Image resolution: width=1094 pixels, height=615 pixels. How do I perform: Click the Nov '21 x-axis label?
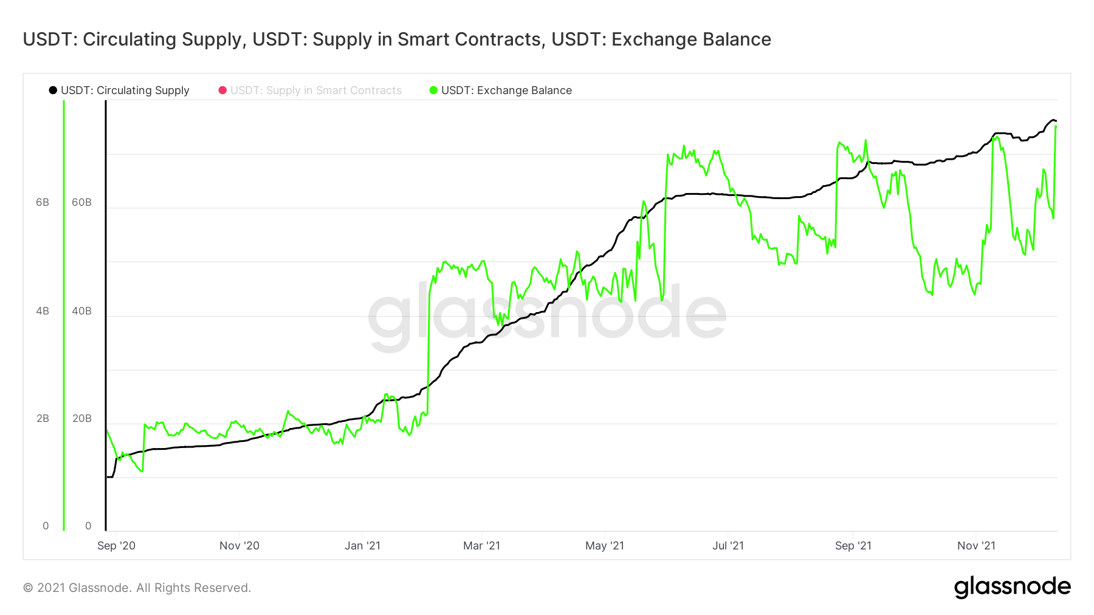976,545
